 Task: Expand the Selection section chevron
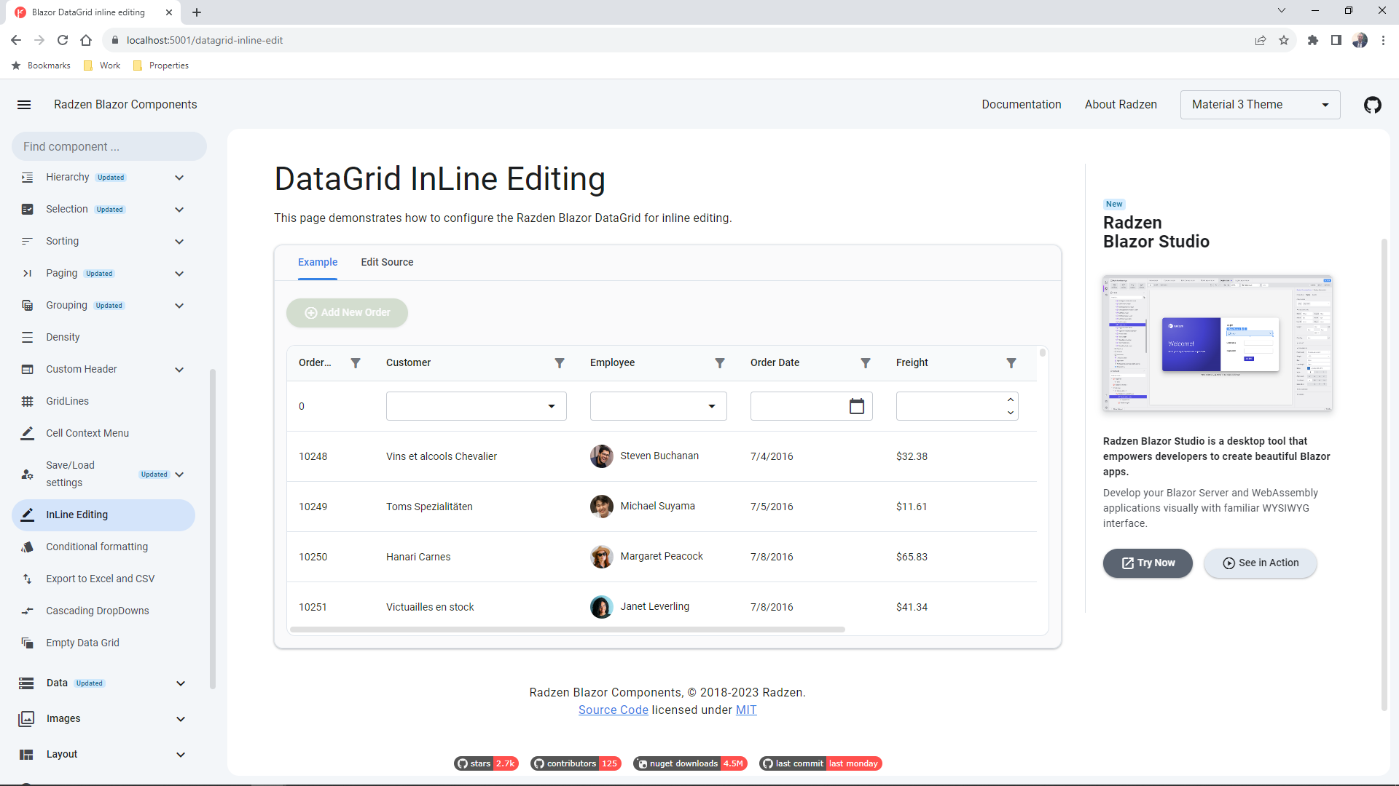[x=179, y=210]
